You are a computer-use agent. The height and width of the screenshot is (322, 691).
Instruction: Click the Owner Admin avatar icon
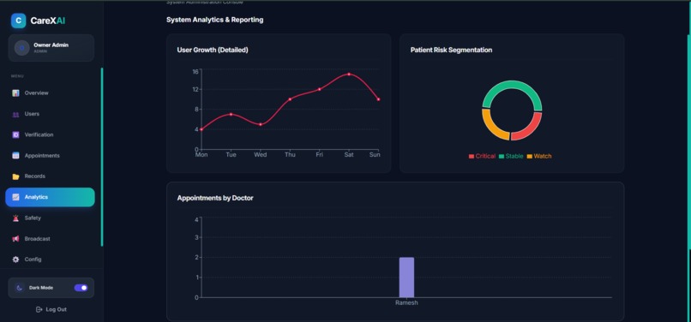click(x=21, y=48)
